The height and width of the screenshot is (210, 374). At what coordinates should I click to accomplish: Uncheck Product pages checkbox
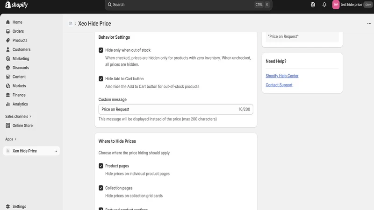(101, 166)
